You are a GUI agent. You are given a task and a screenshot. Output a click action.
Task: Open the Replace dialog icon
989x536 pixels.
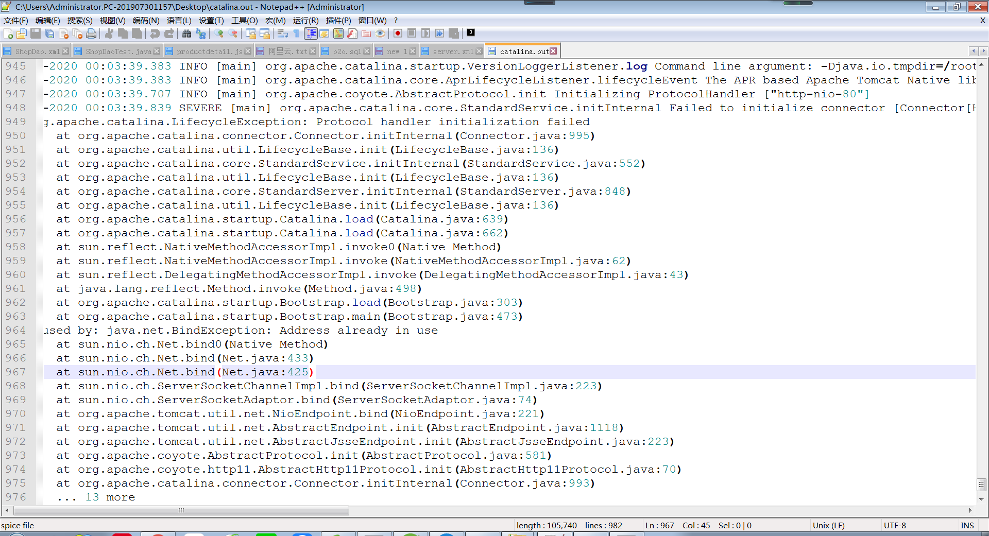(x=201, y=33)
